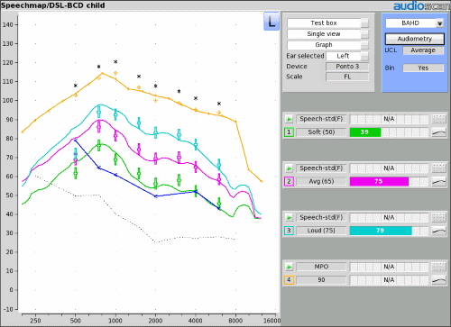This screenshot has height=327, width=451.
Task: Open the Graph display selector
Action: [327, 45]
